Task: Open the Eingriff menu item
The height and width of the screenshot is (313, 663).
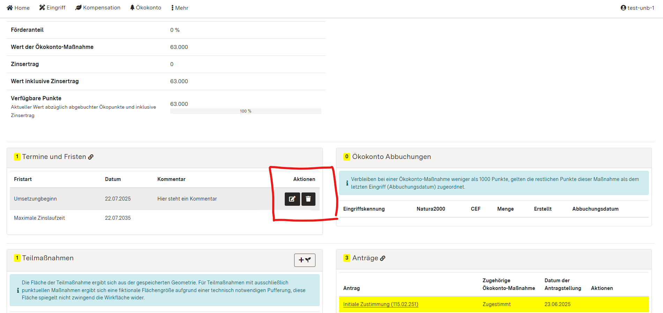Action: [52, 8]
